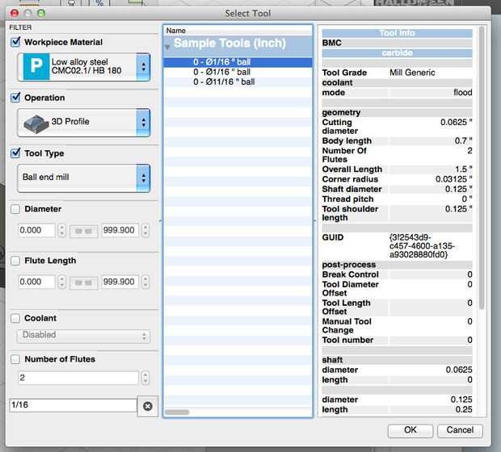
Task: Click the Number of Flutes input field
Action: coord(78,378)
